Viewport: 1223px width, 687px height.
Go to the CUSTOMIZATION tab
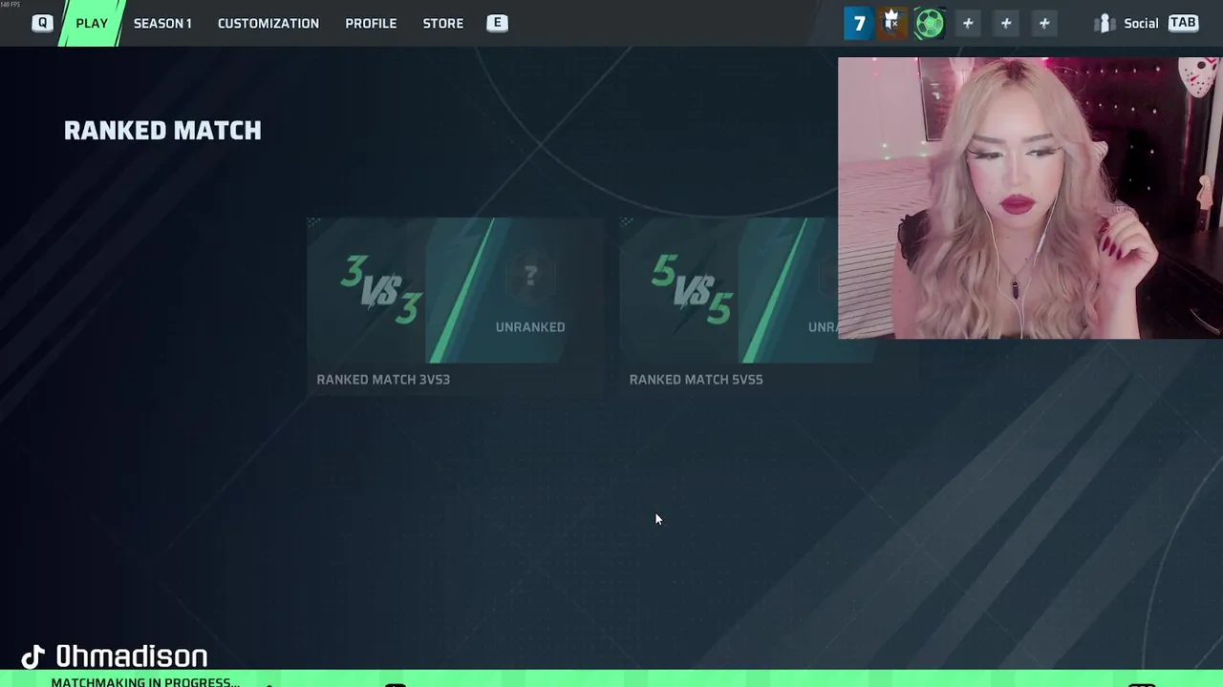pos(268,23)
